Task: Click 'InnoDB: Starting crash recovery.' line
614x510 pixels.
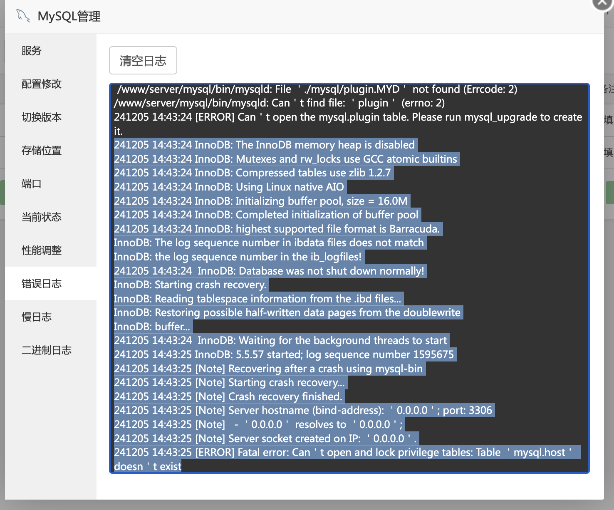Action: pos(190,285)
